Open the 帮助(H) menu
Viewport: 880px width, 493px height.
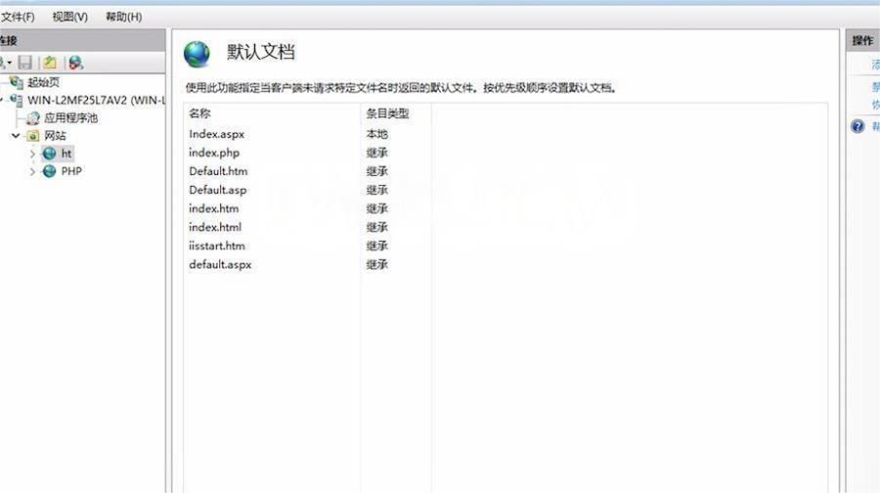(x=123, y=17)
